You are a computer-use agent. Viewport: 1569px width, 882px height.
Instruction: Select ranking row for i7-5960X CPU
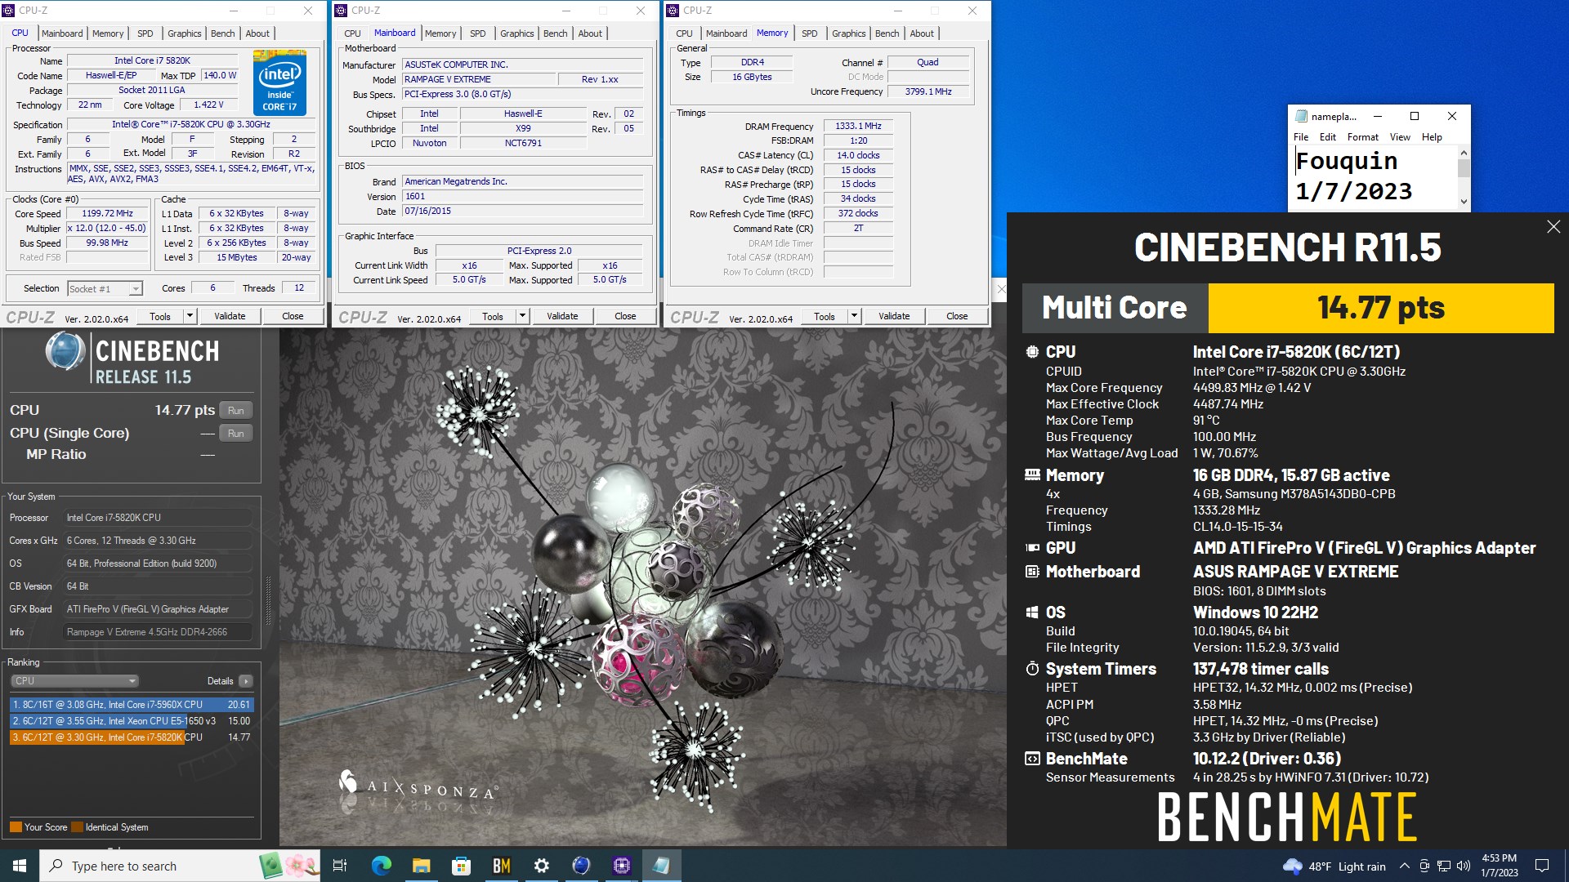tap(132, 705)
